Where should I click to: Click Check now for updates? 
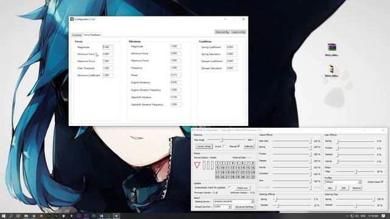[x=243, y=188]
